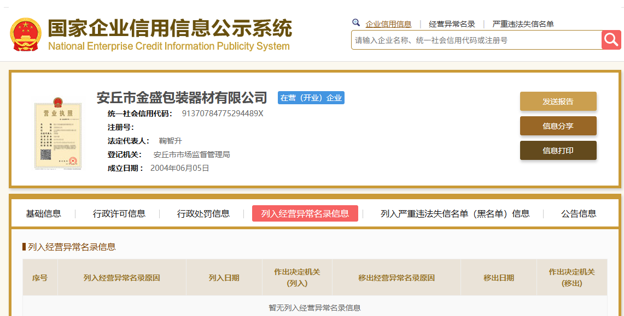Click the credit code 91370784775294489X
The height and width of the screenshot is (316, 624).
223,114
